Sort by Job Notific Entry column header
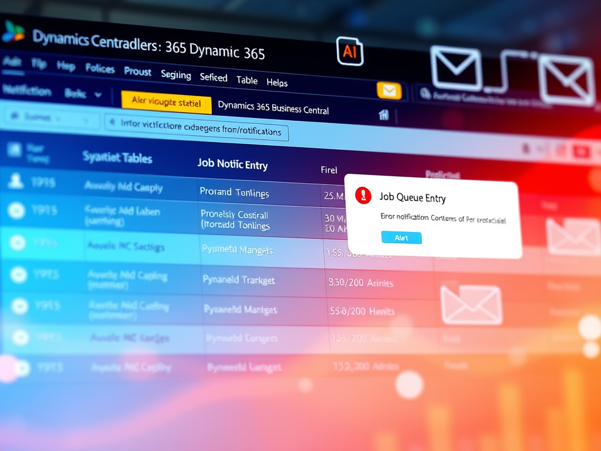 pyautogui.click(x=232, y=164)
